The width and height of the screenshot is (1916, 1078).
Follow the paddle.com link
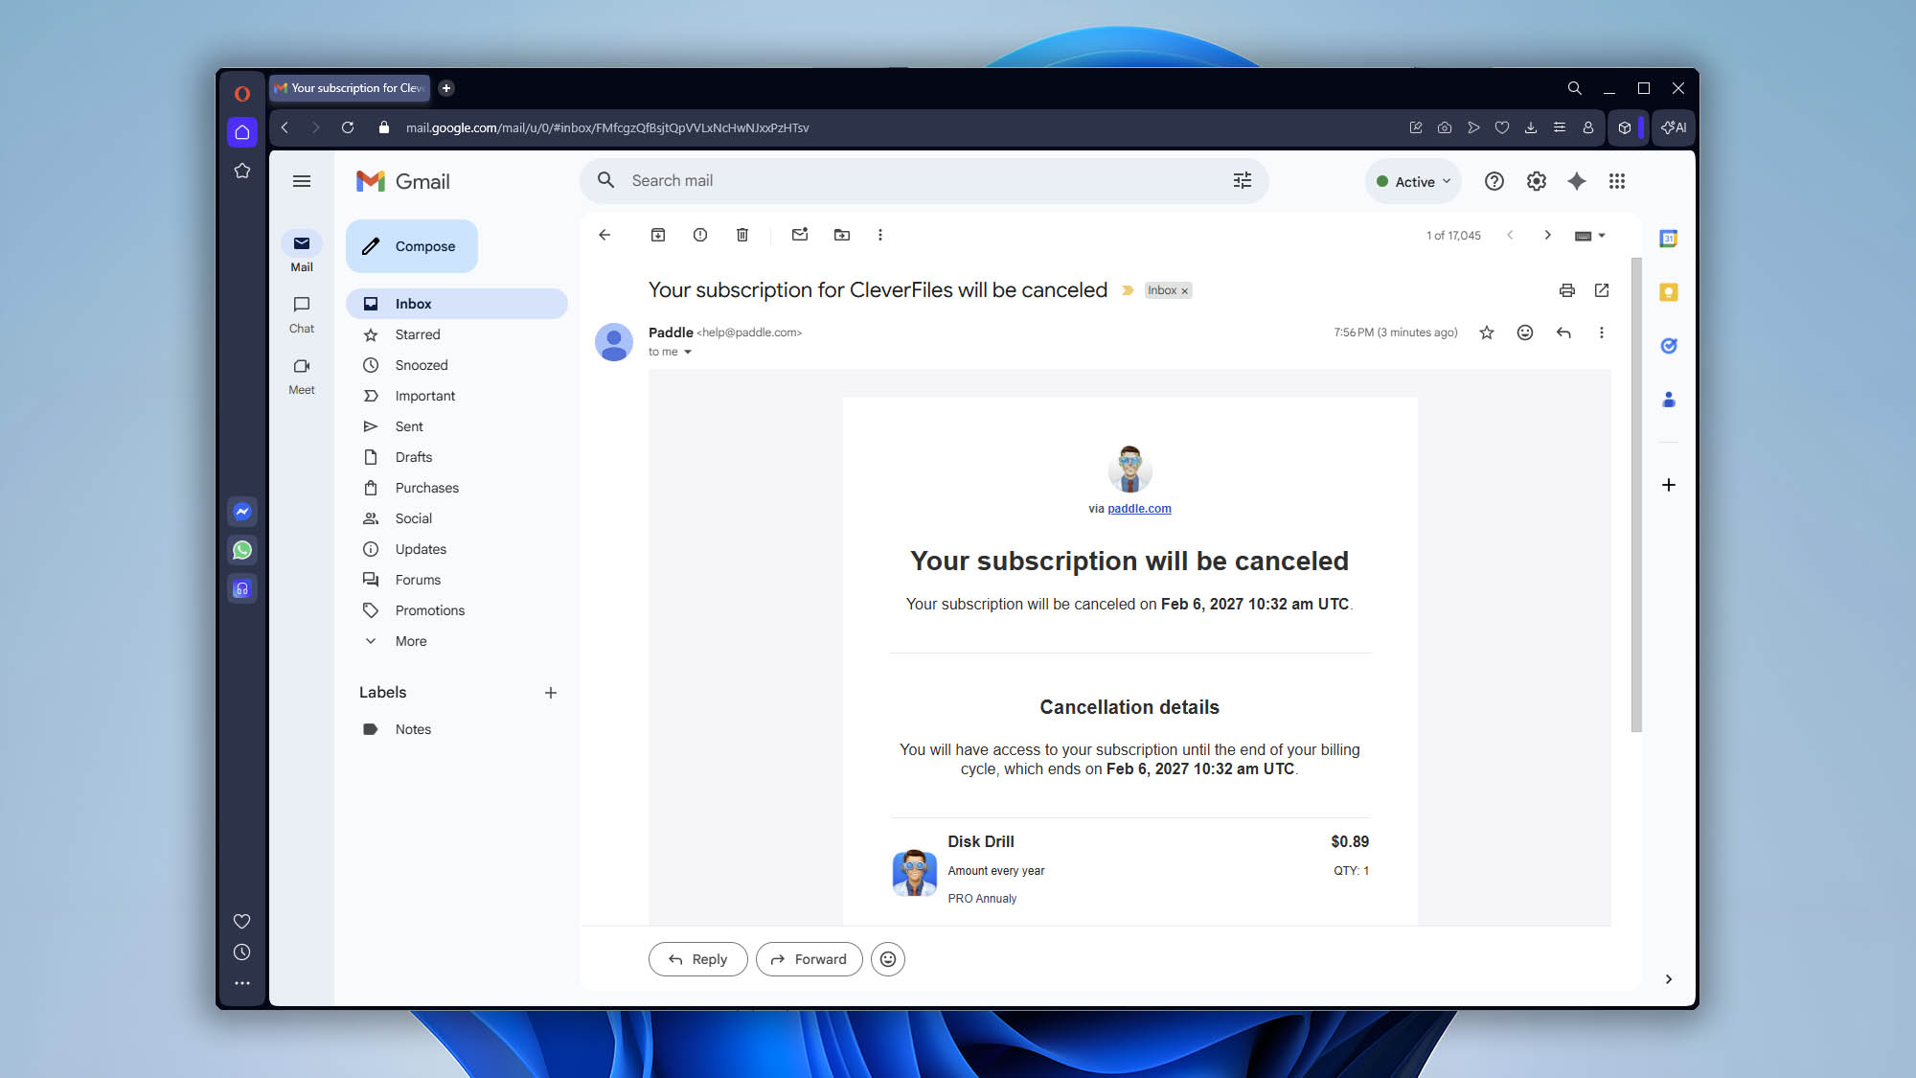coord(1139,509)
